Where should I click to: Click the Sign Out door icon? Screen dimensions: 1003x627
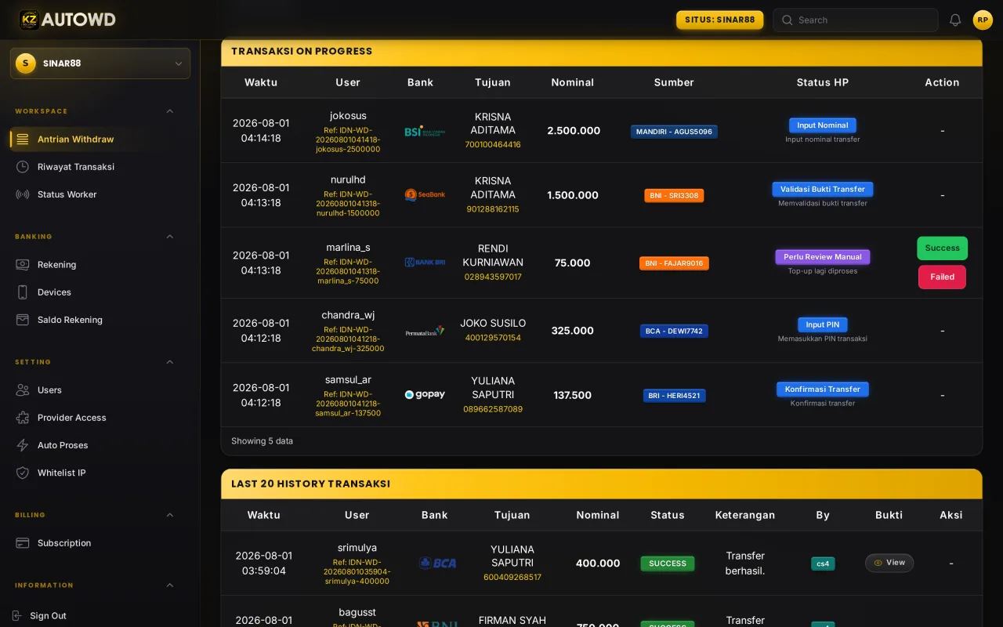pos(17,616)
